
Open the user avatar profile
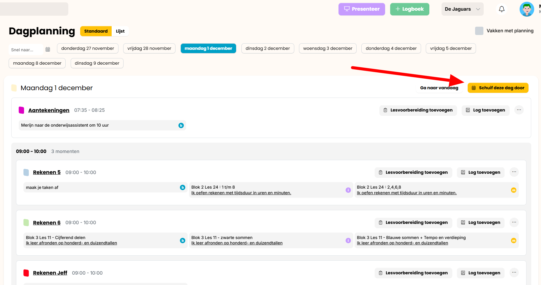point(527,9)
